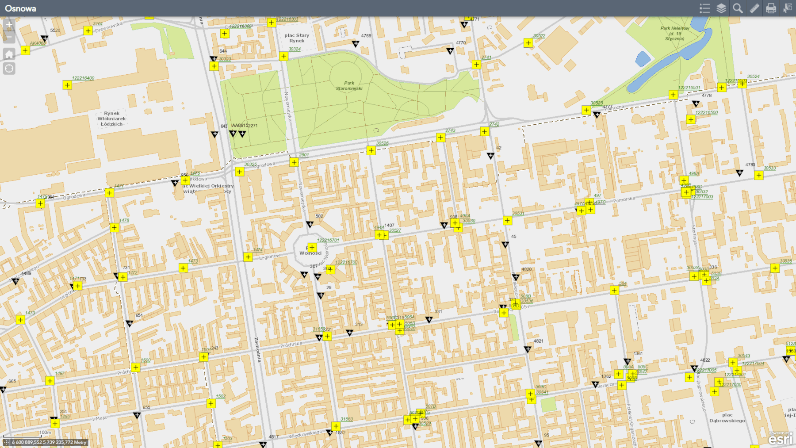Click black triangle marker 4780
The height and width of the screenshot is (448, 796).
[x=739, y=173]
